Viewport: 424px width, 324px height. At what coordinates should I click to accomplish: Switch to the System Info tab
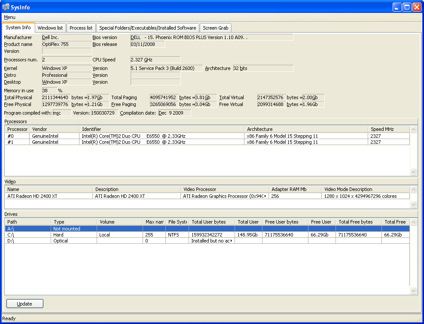point(18,27)
